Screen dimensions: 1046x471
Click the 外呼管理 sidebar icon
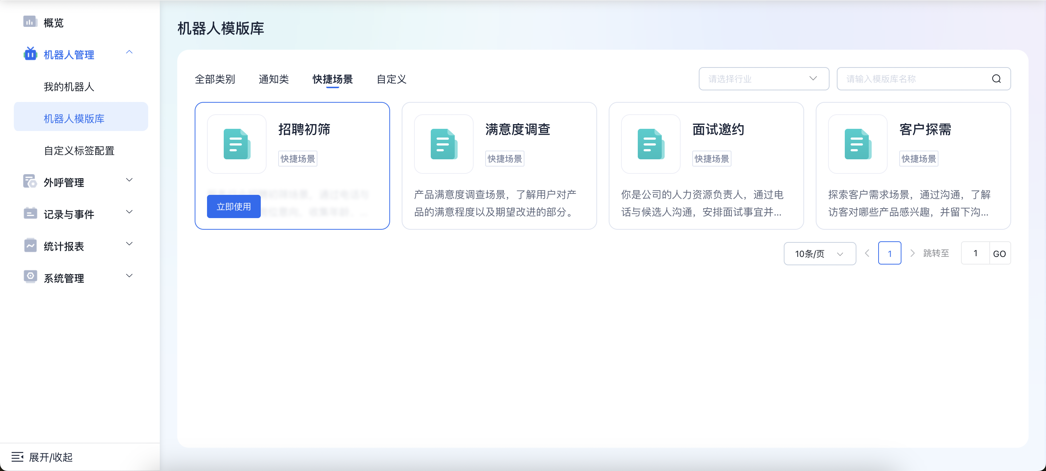[30, 181]
